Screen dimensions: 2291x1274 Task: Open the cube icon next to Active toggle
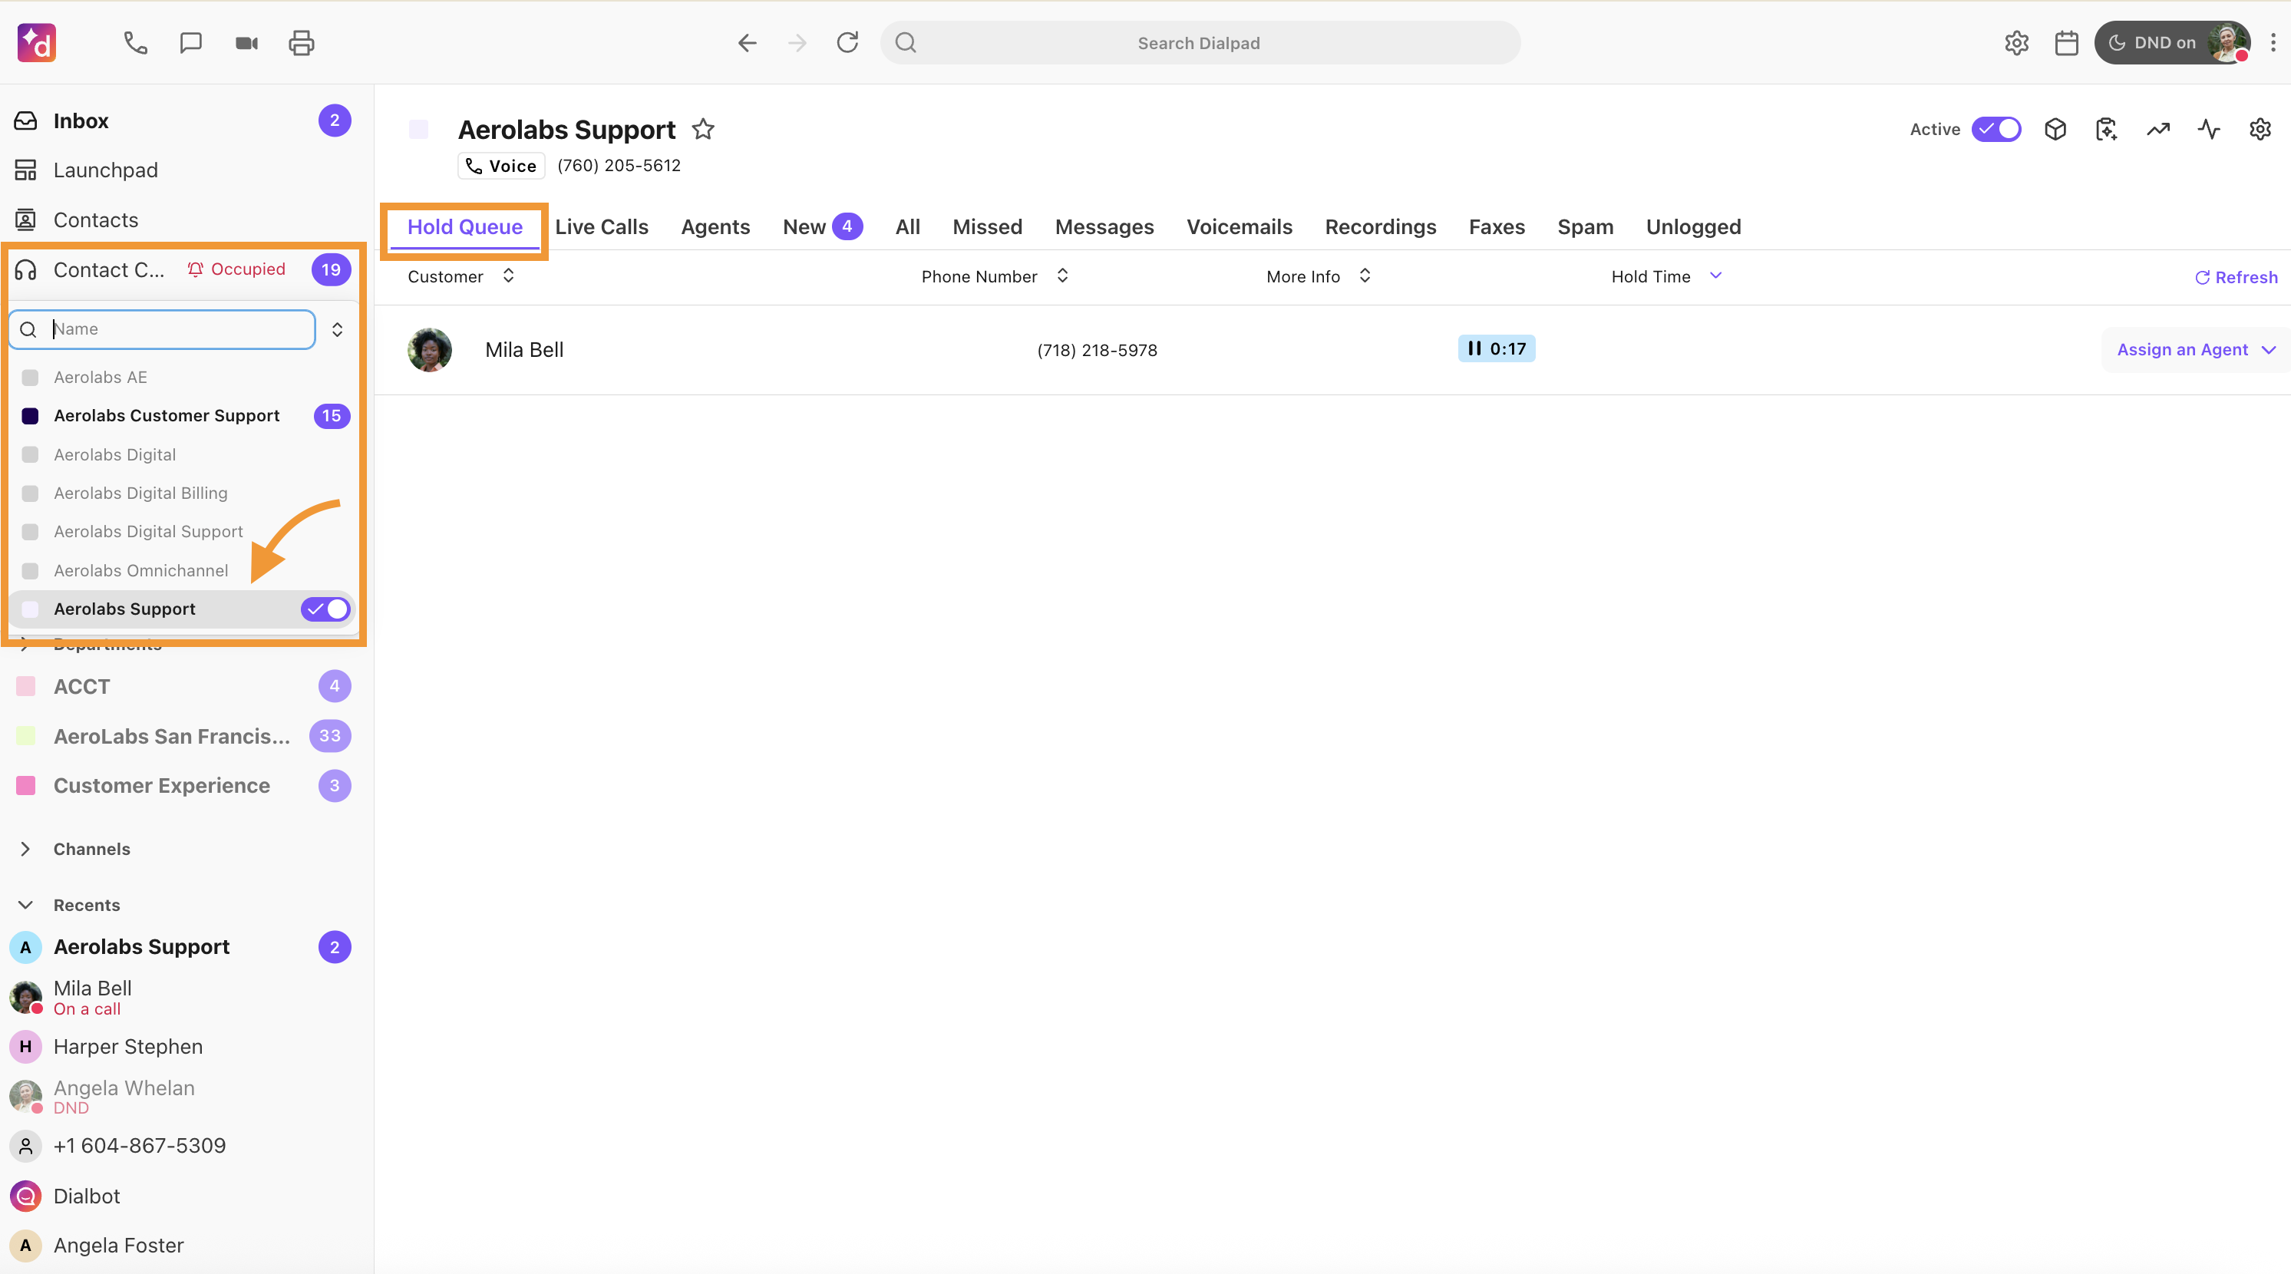tap(2055, 130)
